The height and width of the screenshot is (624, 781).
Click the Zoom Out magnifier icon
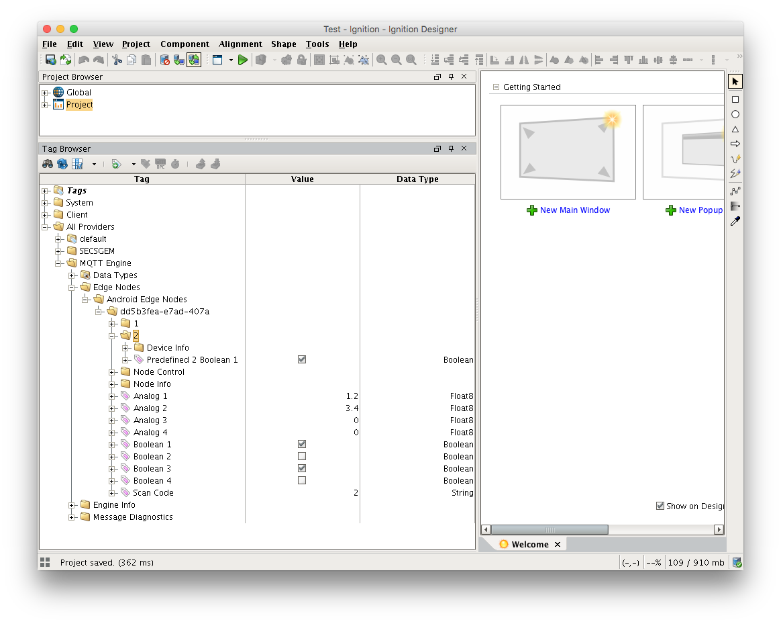tap(397, 60)
